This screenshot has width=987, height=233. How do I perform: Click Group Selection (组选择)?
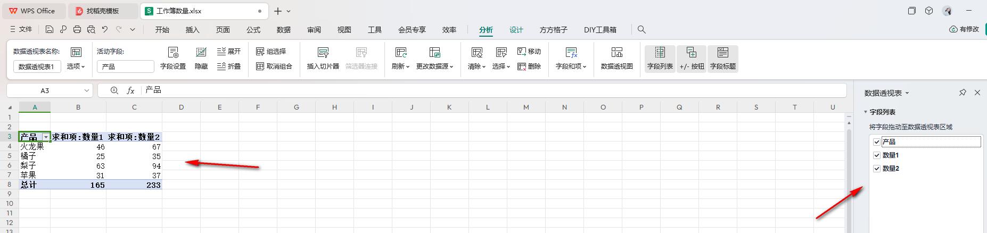point(271,52)
